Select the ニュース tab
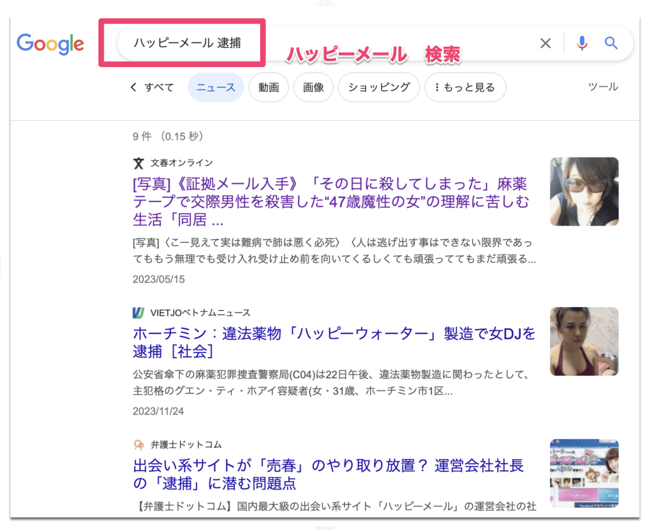 click(x=216, y=87)
